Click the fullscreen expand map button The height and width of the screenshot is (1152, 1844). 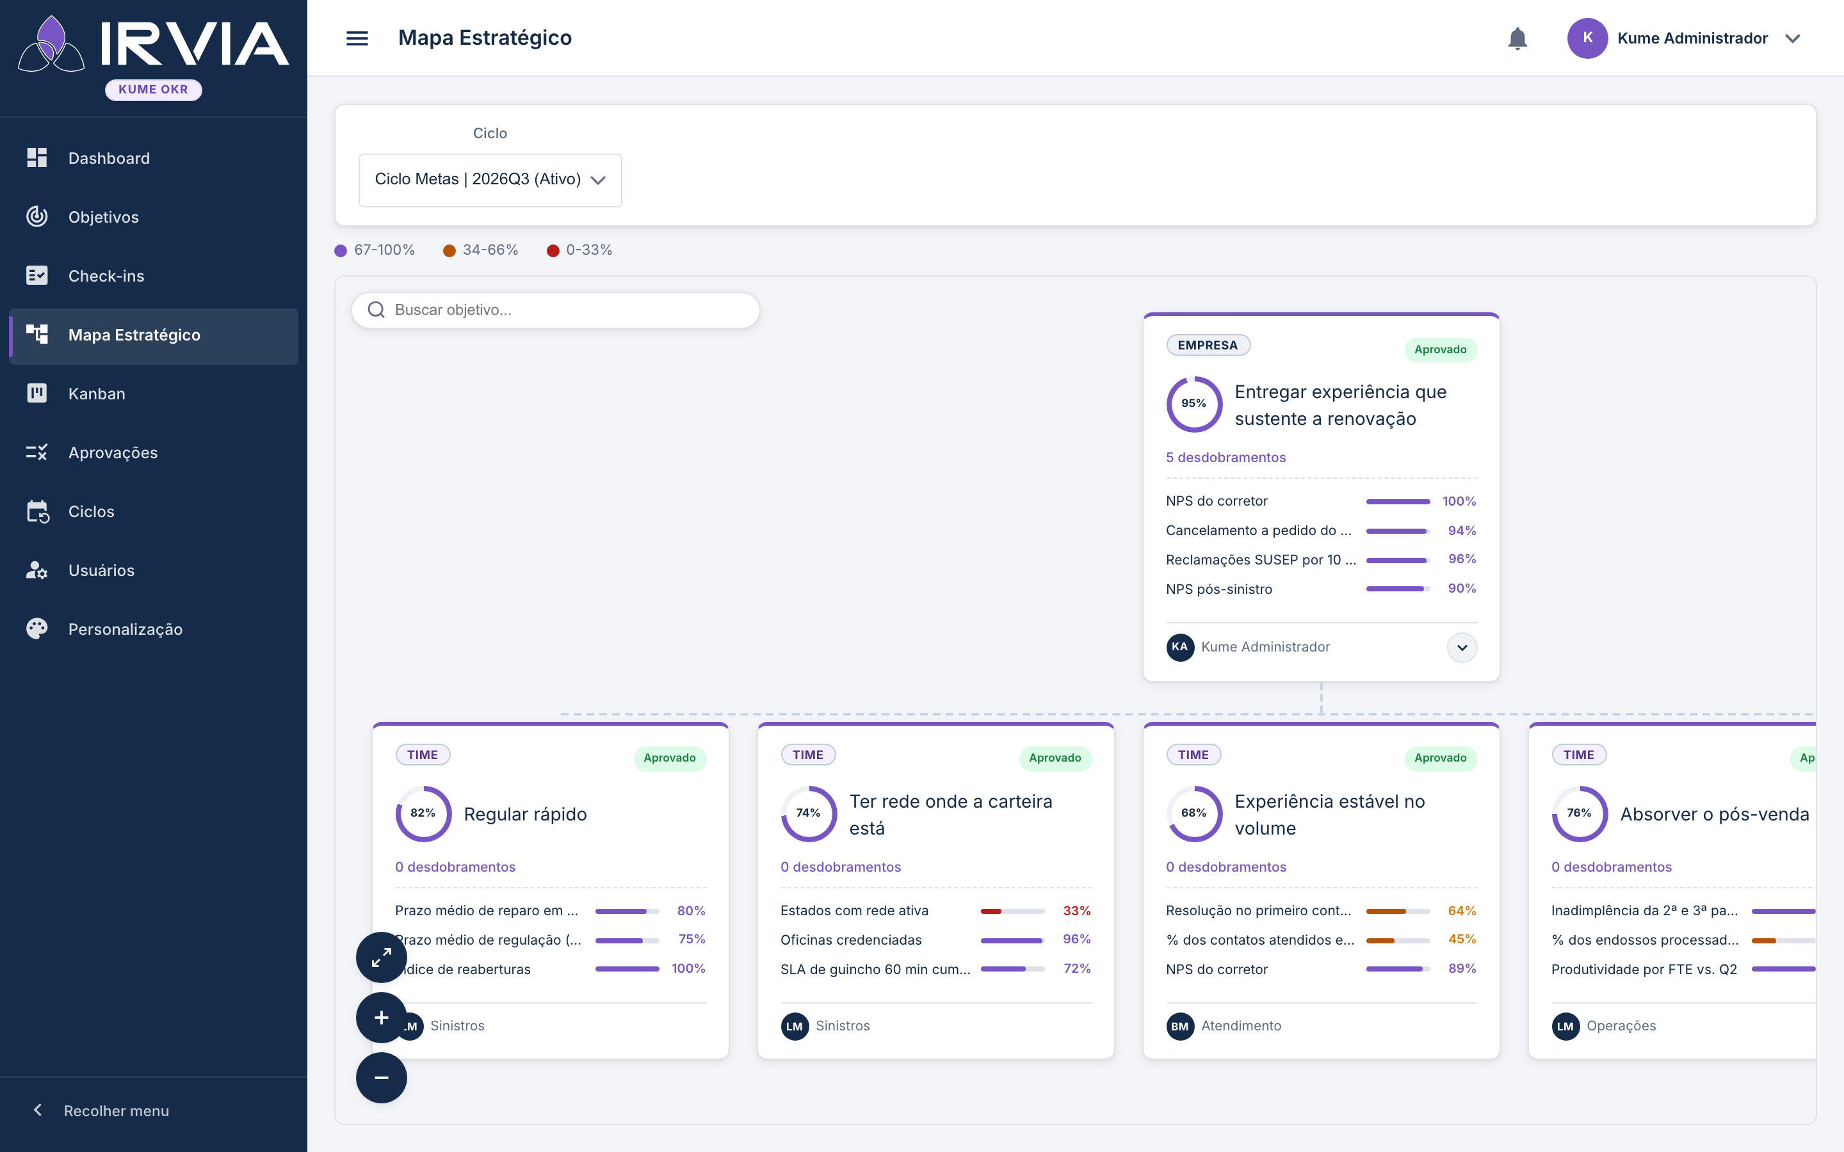382,957
